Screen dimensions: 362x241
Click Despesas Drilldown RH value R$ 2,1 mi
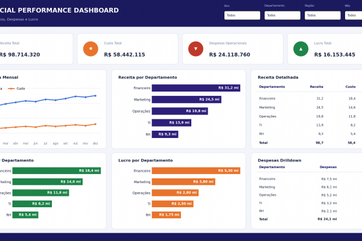tap(329, 211)
